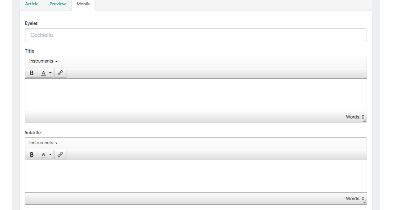Select the Mobile tab

84,4
